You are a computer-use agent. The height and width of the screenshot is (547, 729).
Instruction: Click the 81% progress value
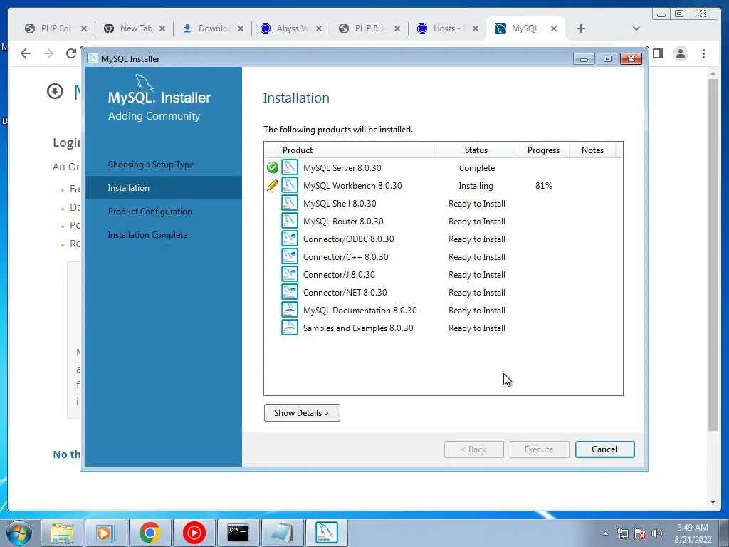pos(543,186)
